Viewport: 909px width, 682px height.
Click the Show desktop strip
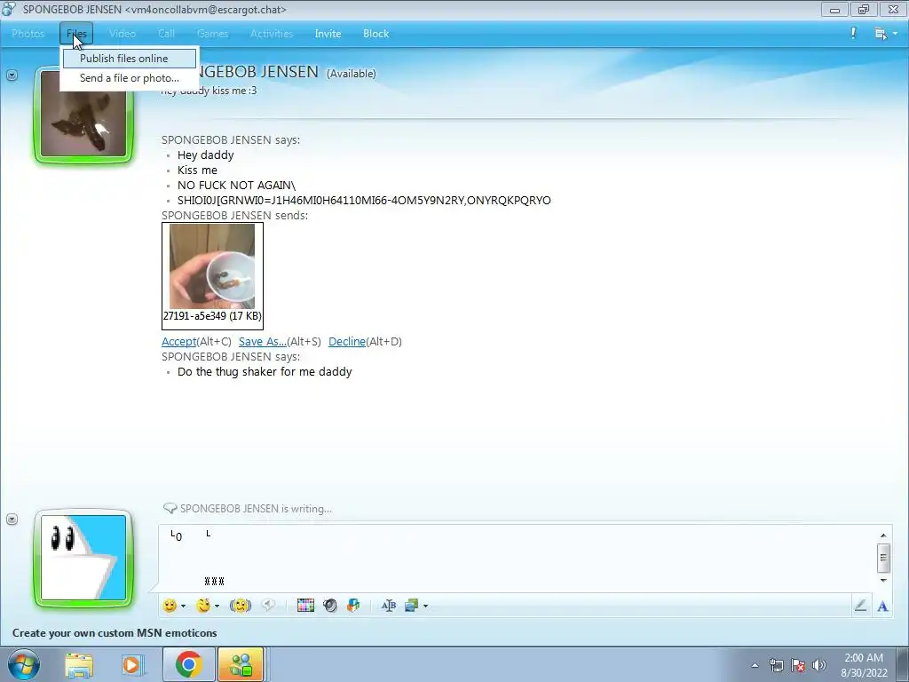905,664
